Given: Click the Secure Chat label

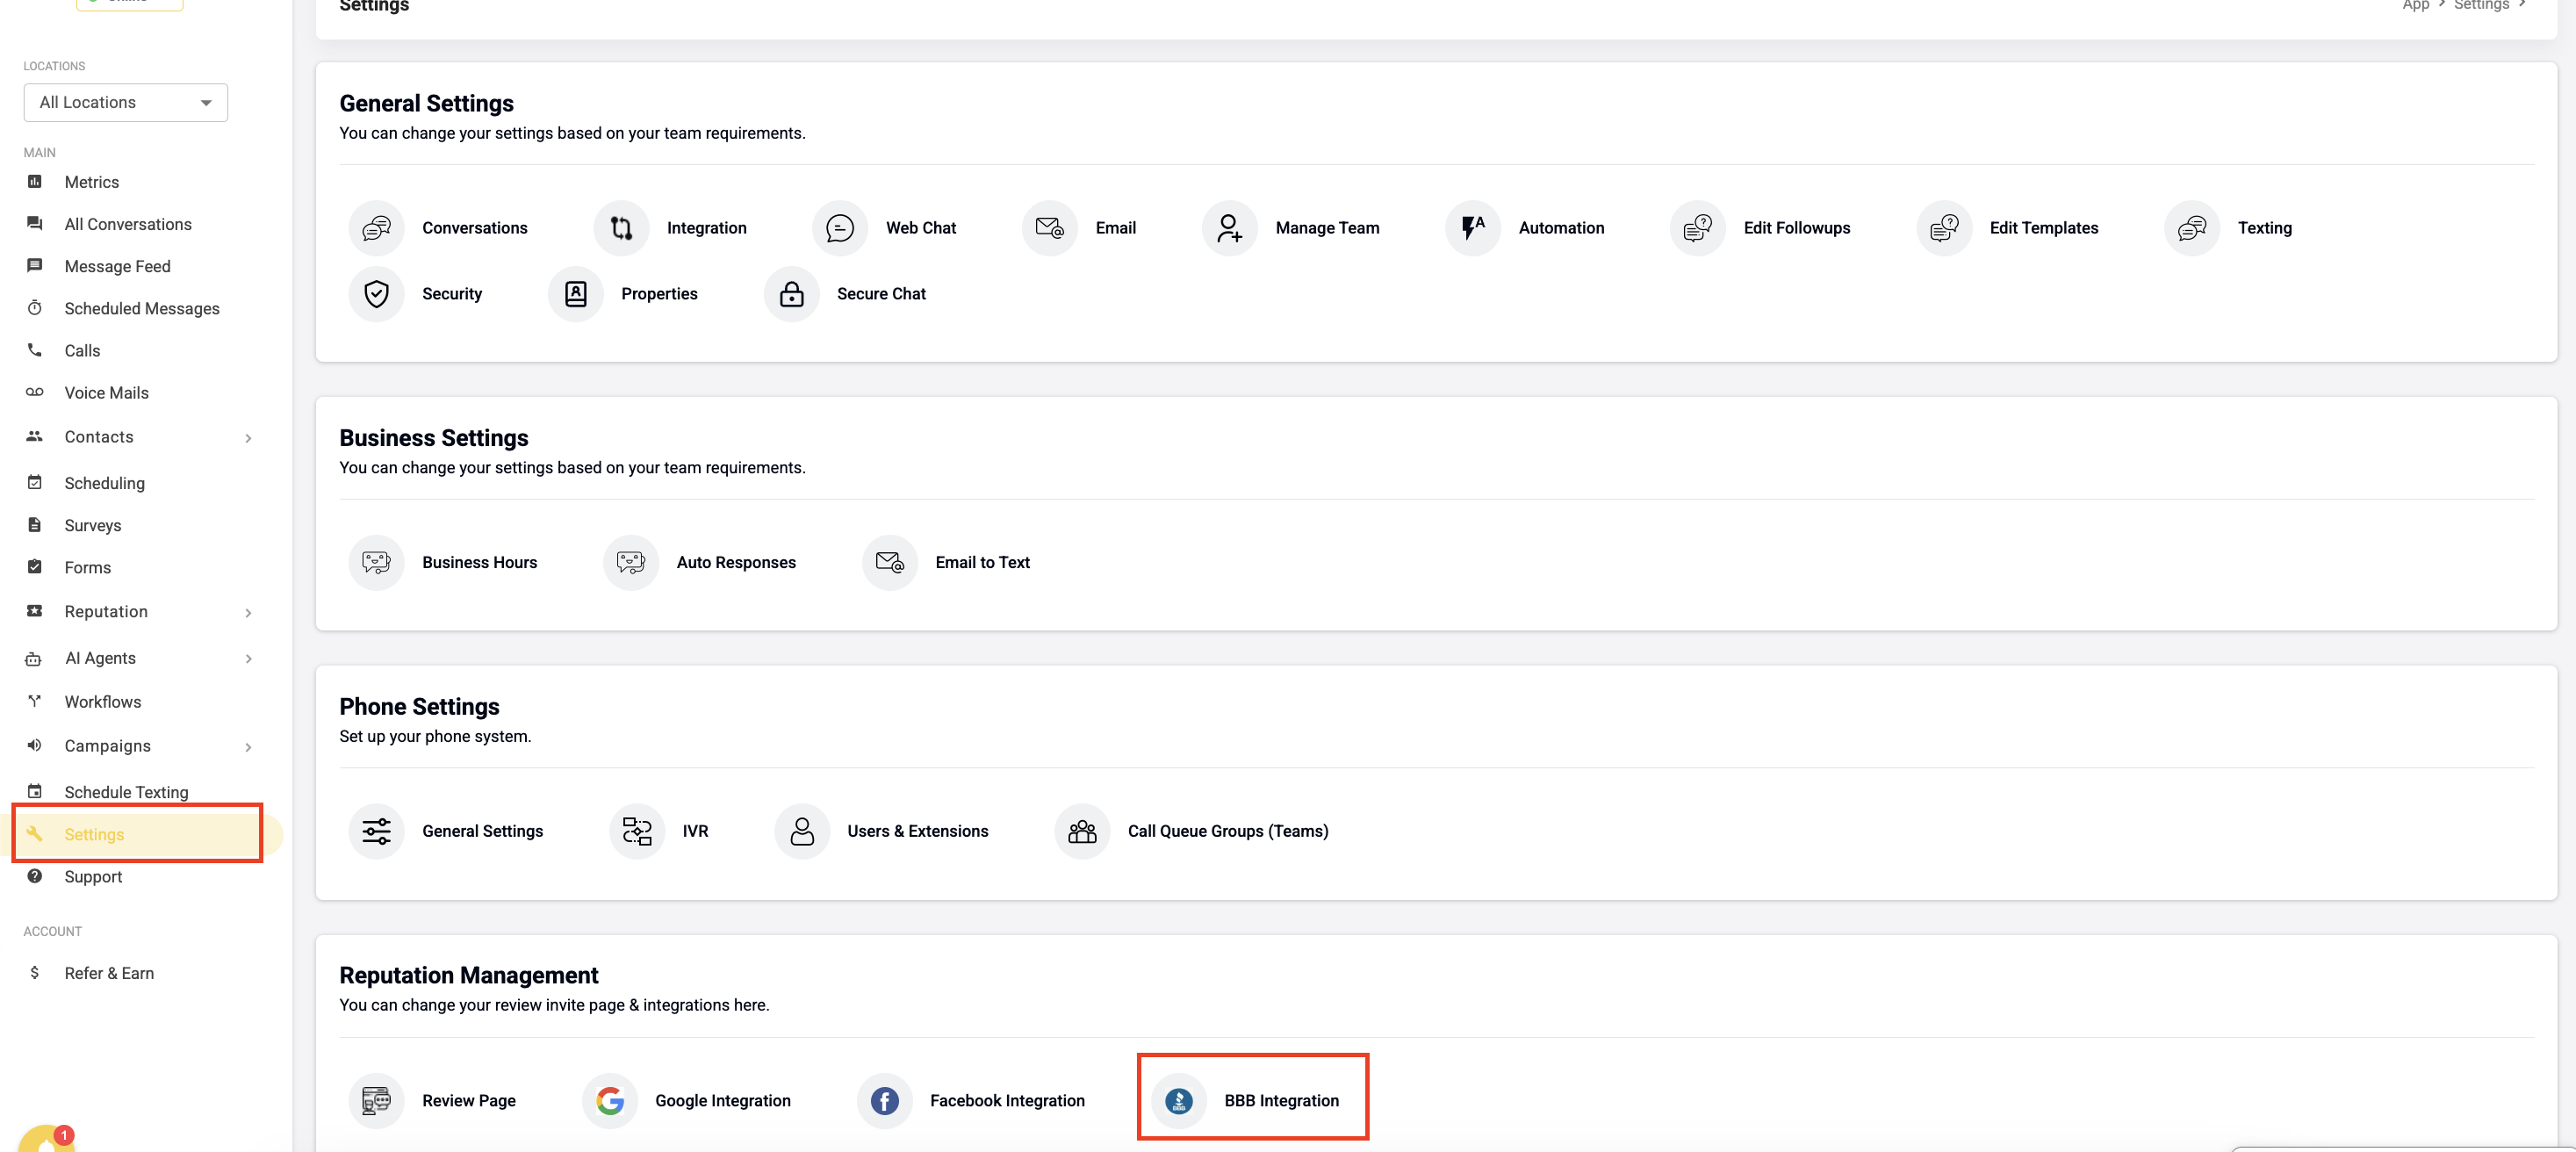Looking at the screenshot, I should [881, 294].
